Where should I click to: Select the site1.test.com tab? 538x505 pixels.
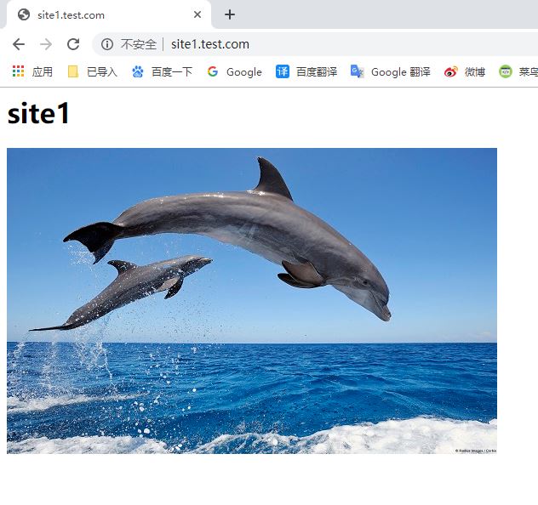click(x=102, y=14)
